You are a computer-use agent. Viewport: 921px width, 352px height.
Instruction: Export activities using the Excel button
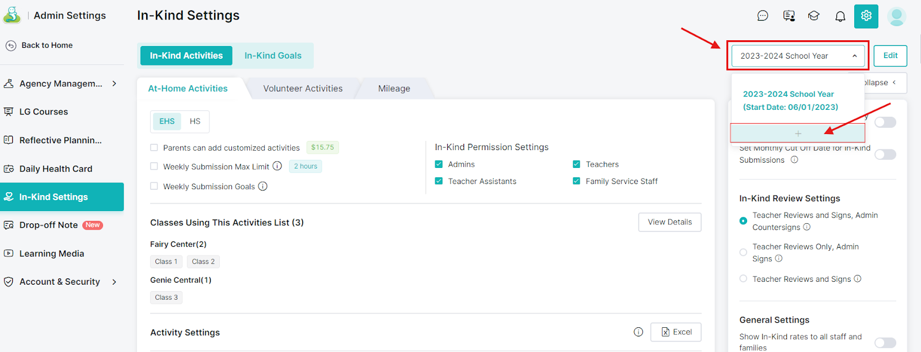click(x=676, y=332)
